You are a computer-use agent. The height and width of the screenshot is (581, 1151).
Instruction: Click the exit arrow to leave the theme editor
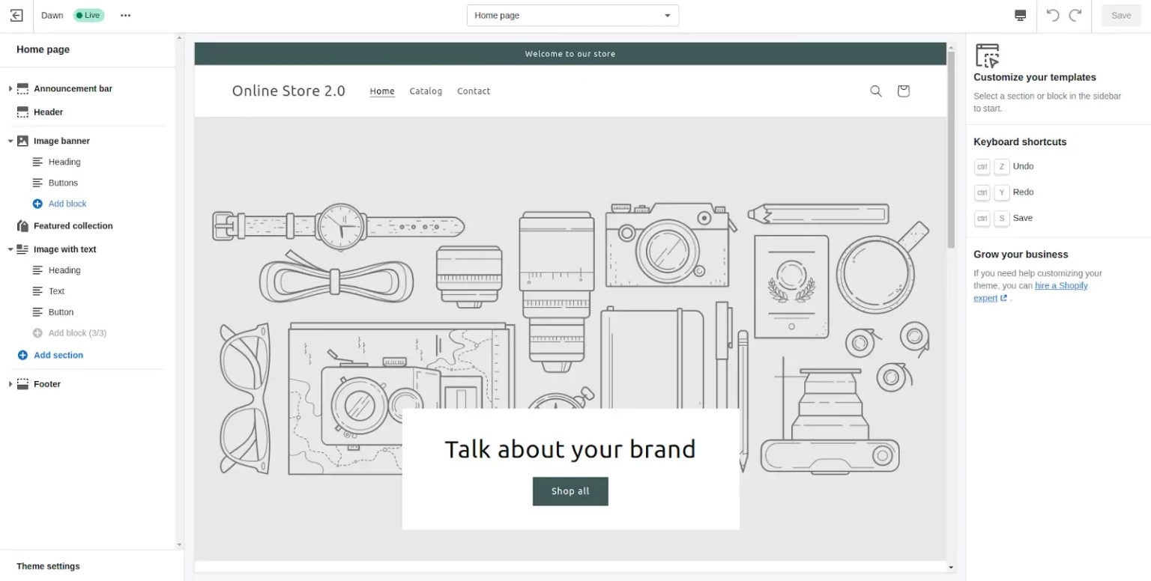pyautogui.click(x=16, y=15)
